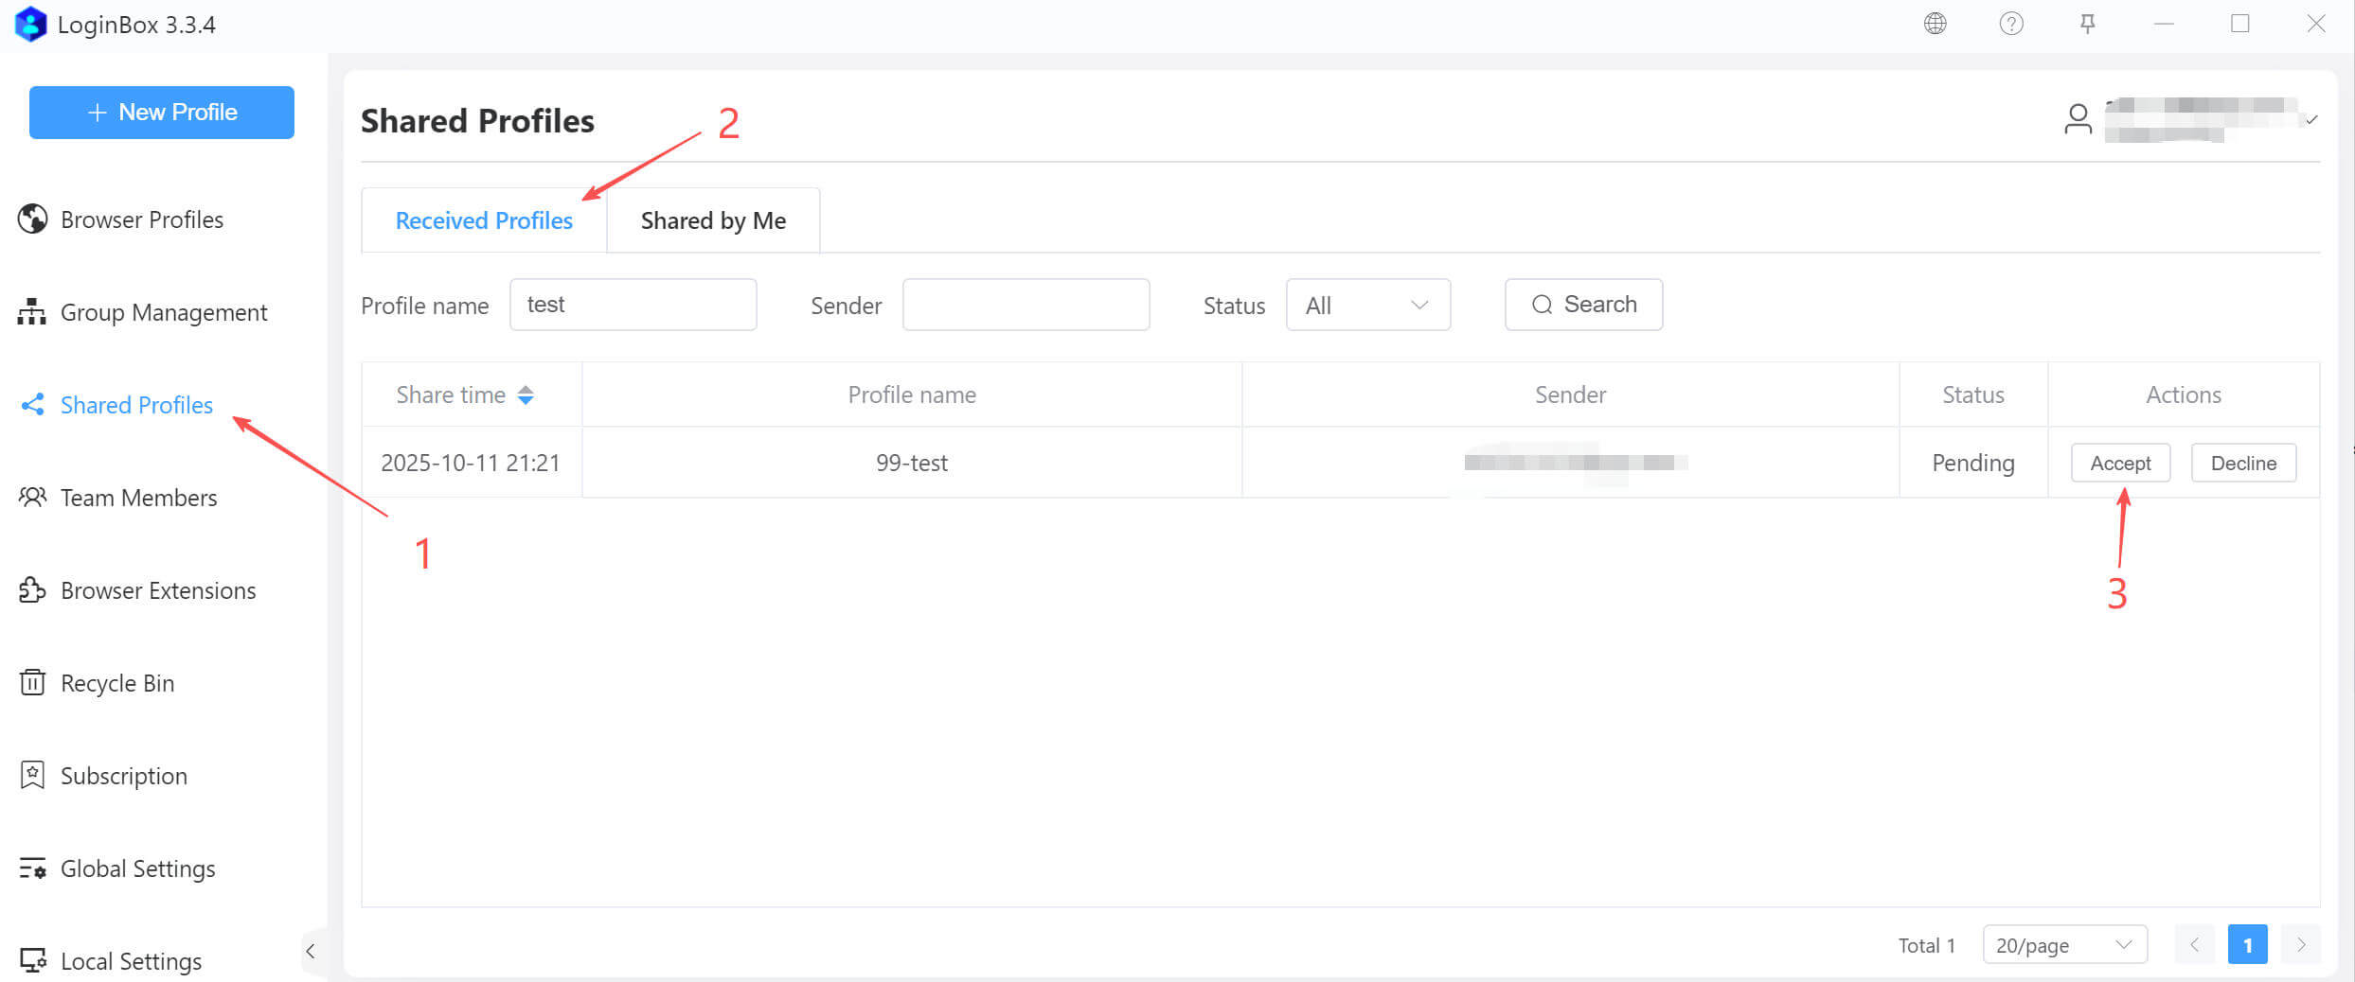Screen dimensions: 2355x982
Task: Decline the 99-test shared profile
Action: point(2242,463)
